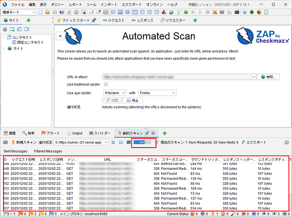Viewport: 292px width, 217px height.
Task: Open the 標準モード mode dropdown
Action: point(18,12)
